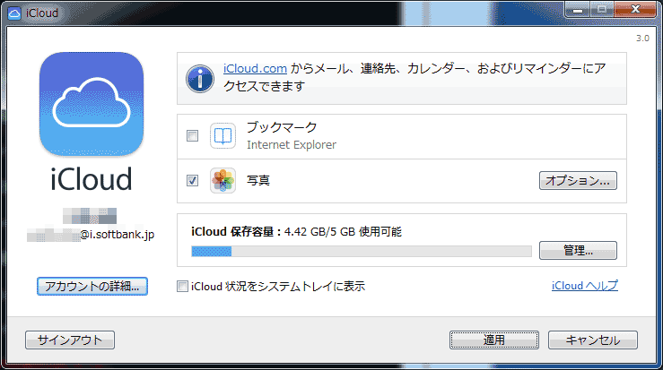Viewport: 663px width, 370px height.
Task: Apply changes with the 適用 button
Action: pyautogui.click(x=494, y=340)
